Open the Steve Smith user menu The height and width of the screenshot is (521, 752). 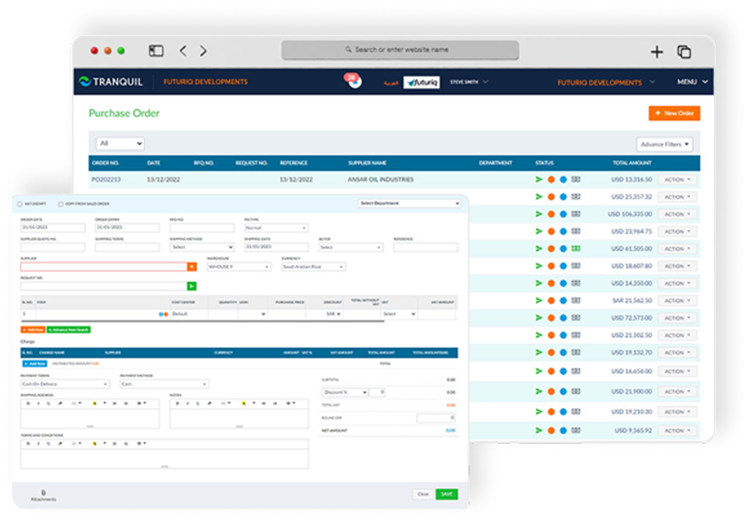point(469,82)
